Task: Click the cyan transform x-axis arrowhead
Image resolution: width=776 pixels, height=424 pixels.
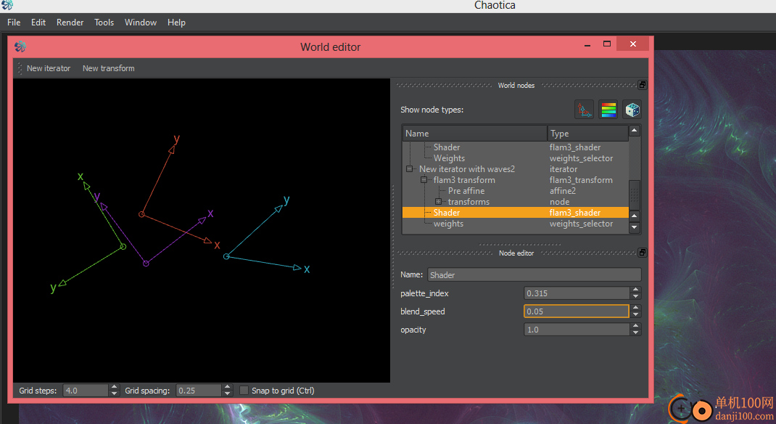Action: point(297,267)
